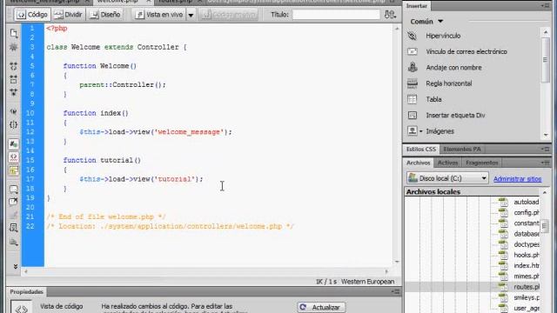This screenshot has height=313, width=557.
Task: Click the Título input field
Action: click(336, 15)
